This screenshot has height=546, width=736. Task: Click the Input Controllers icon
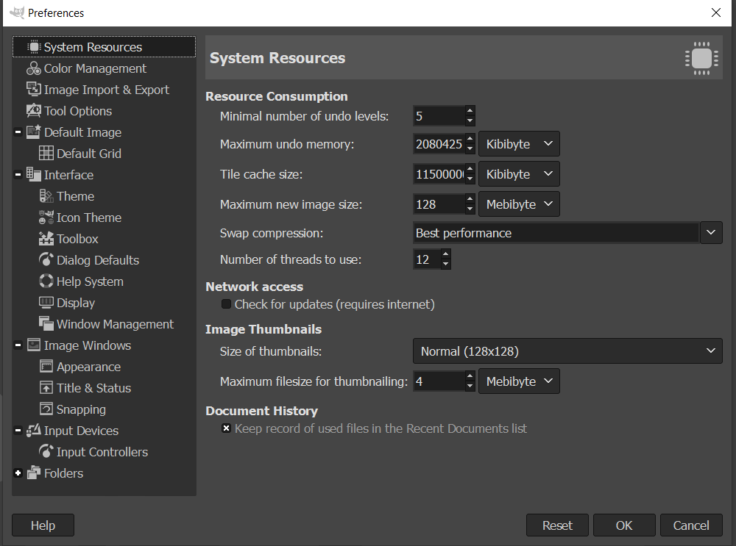coord(46,452)
